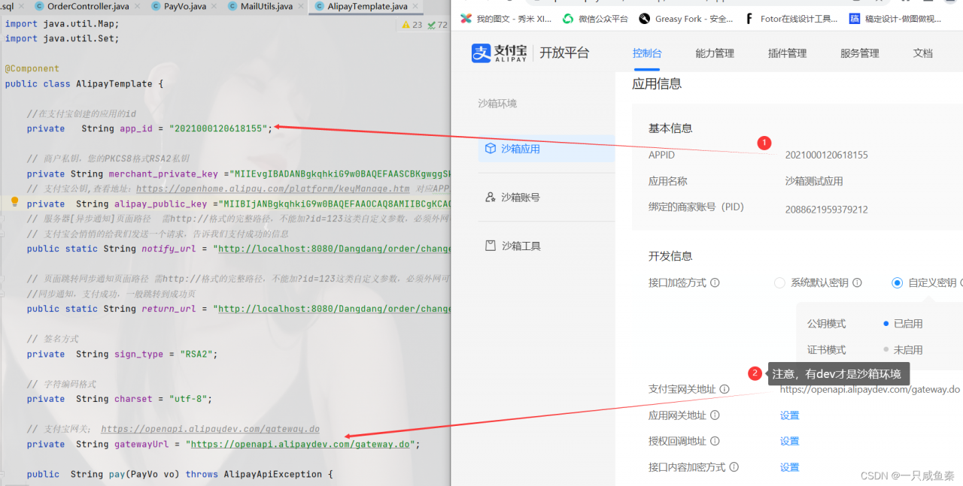The width and height of the screenshot is (963, 486).
Task: Select the AlipayTemplate.java tab
Action: 367,7
